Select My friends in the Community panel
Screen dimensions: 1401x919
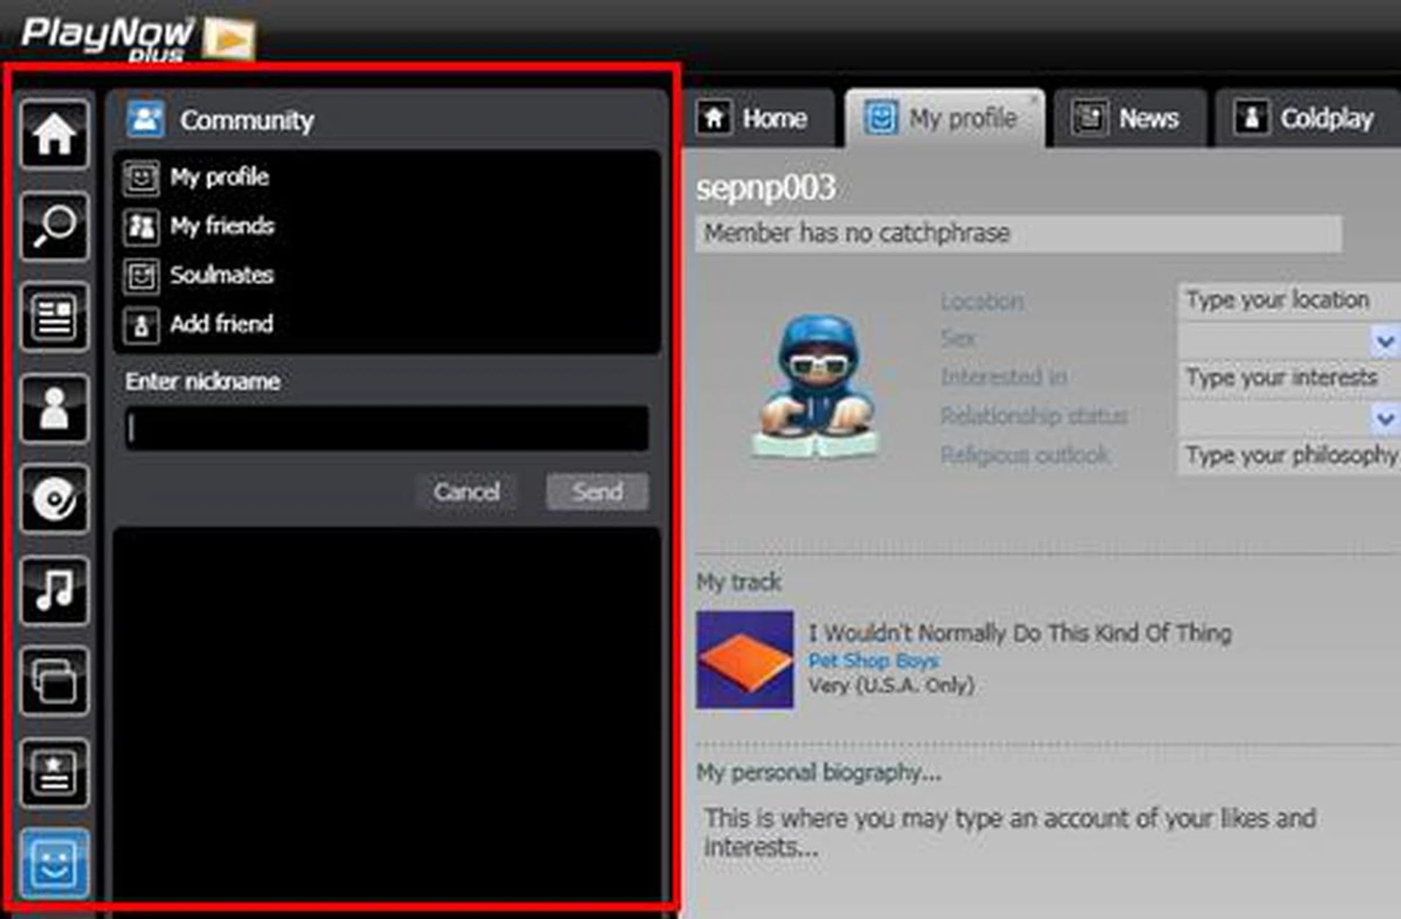pyautogui.click(x=221, y=226)
